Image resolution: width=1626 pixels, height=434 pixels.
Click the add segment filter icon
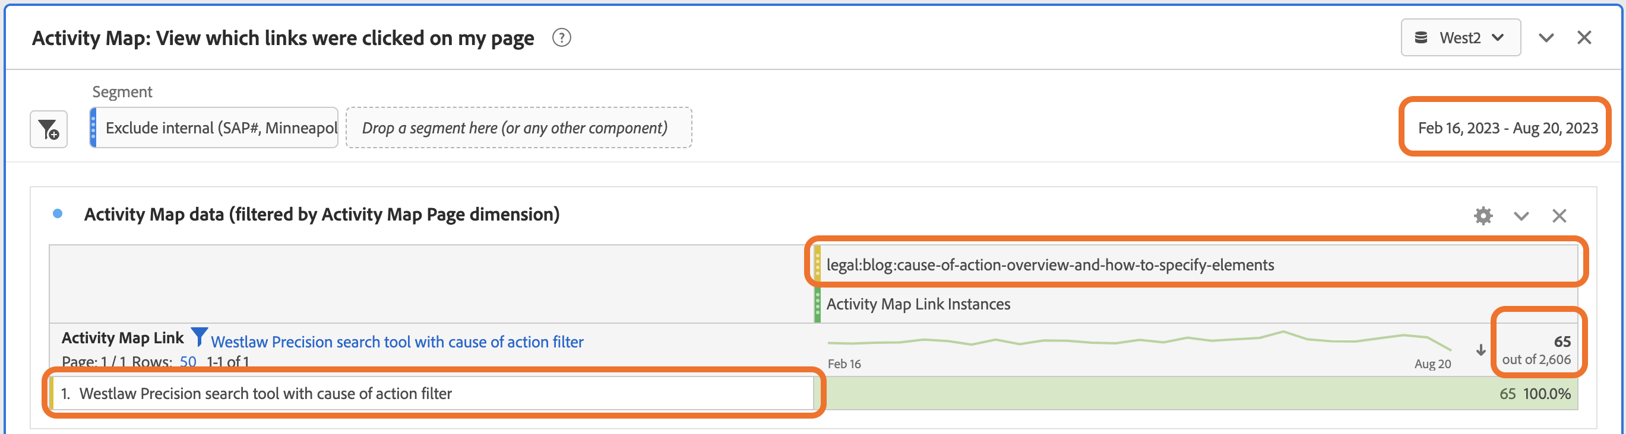click(x=49, y=129)
